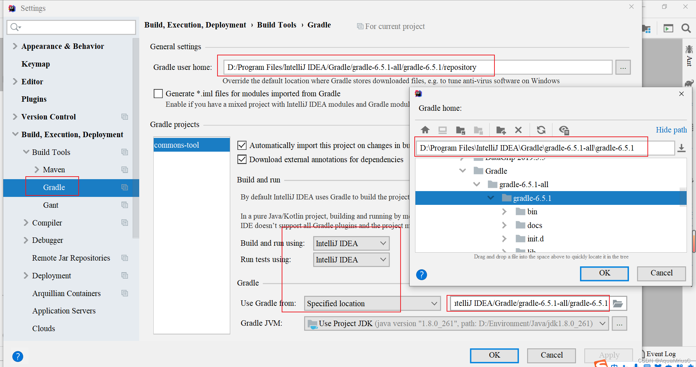
Task: Click project-level icon beside Build Tools
Action: [x=125, y=152]
